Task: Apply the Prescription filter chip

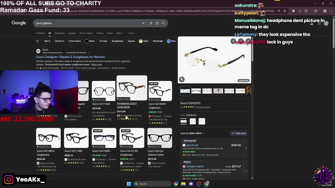Action: [75, 41]
